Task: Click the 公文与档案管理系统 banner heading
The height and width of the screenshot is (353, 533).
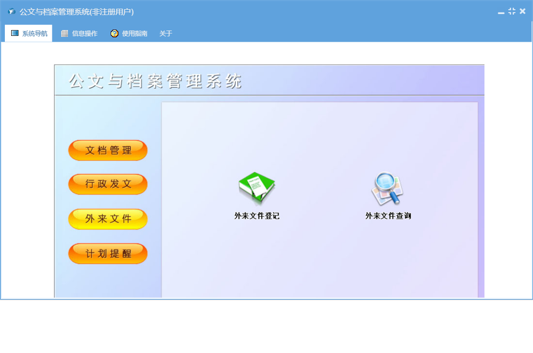Action: [x=155, y=81]
